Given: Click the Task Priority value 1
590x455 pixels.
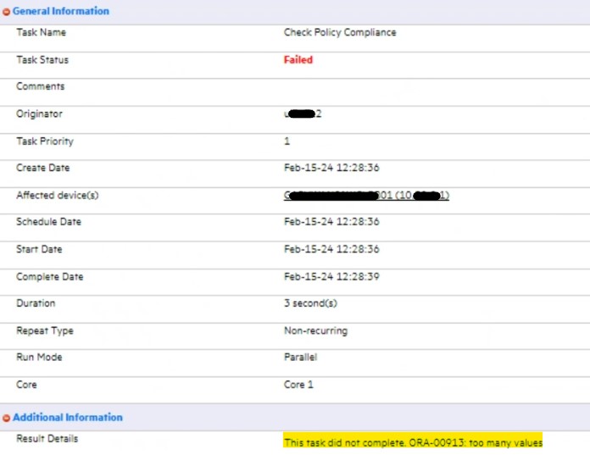Looking at the screenshot, I should click(287, 141).
